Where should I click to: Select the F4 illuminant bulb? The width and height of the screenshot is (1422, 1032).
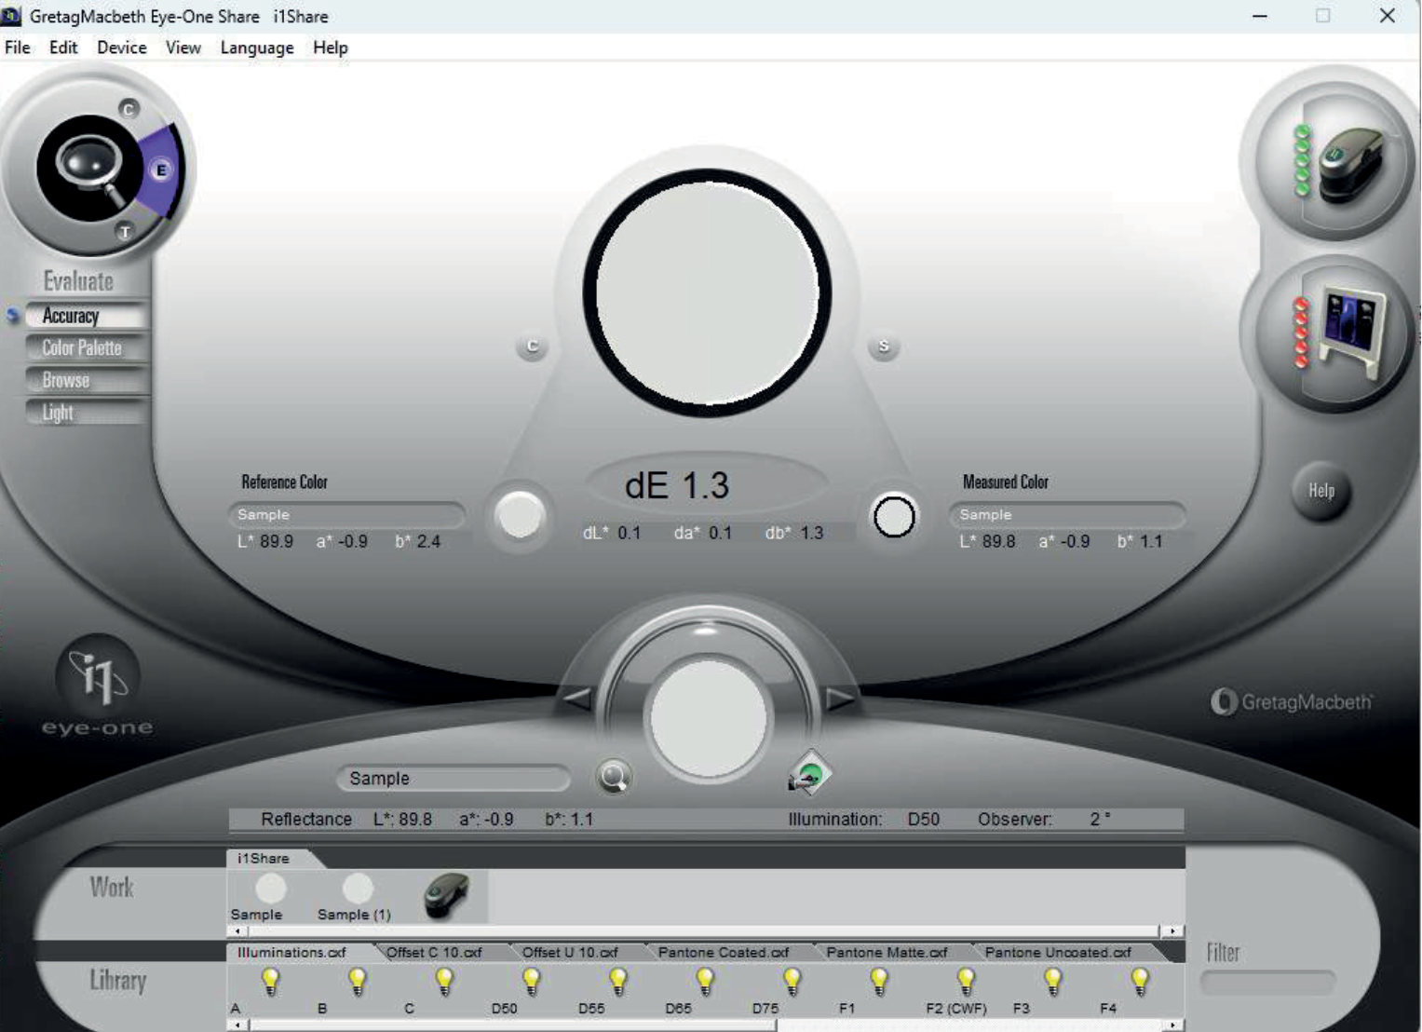1140,982
